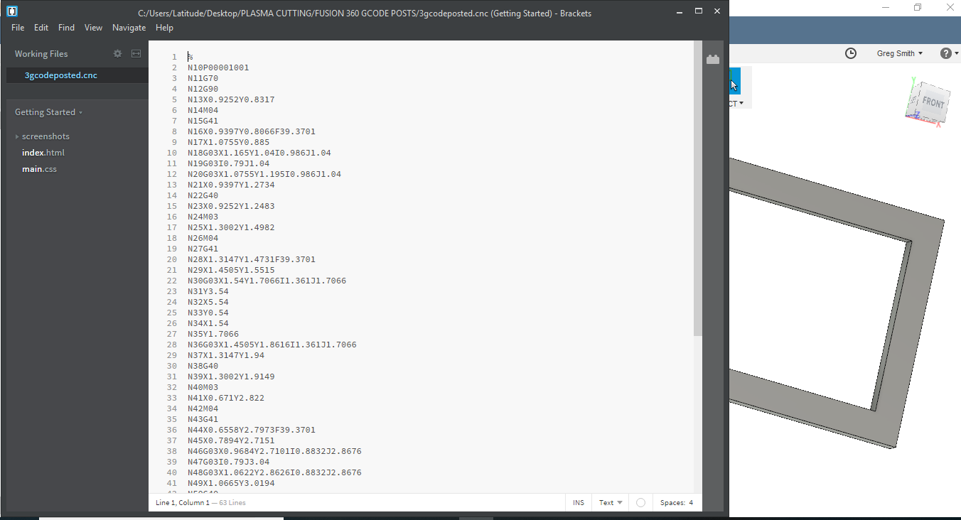This screenshot has width=961, height=520.
Task: Open the Greg Smith account dropdown
Action: tap(899, 53)
